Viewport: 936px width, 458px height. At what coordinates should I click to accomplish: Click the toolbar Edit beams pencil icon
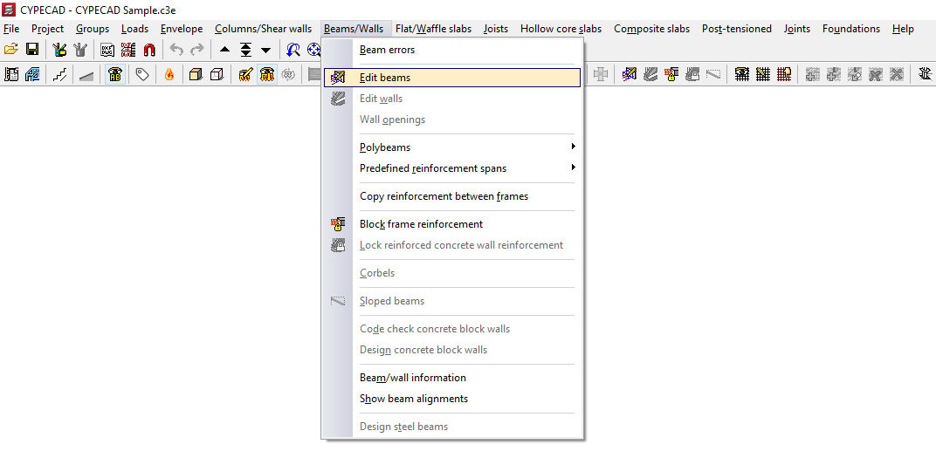pos(630,74)
